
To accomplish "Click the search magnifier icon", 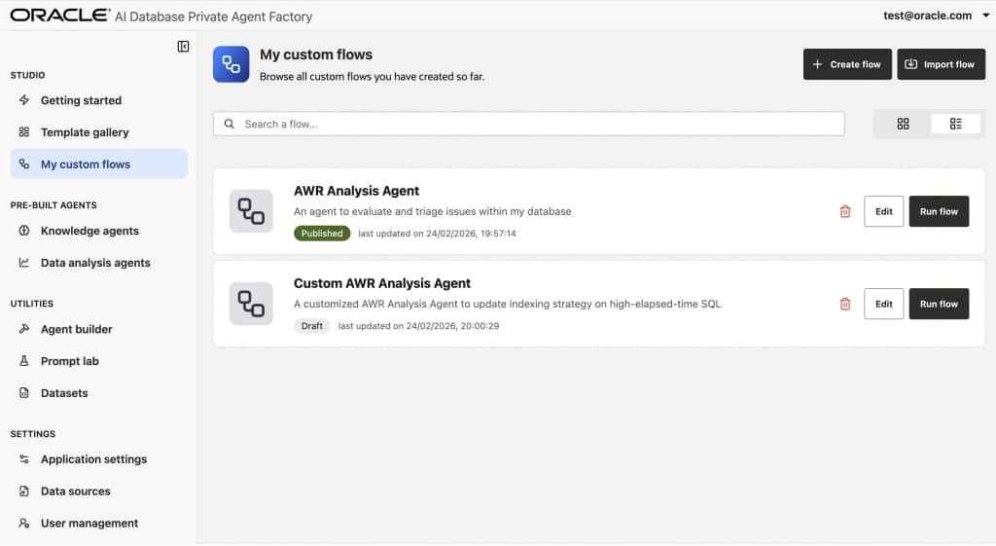I will point(230,124).
